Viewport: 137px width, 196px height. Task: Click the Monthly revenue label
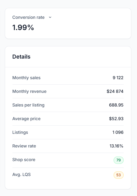point(29,91)
